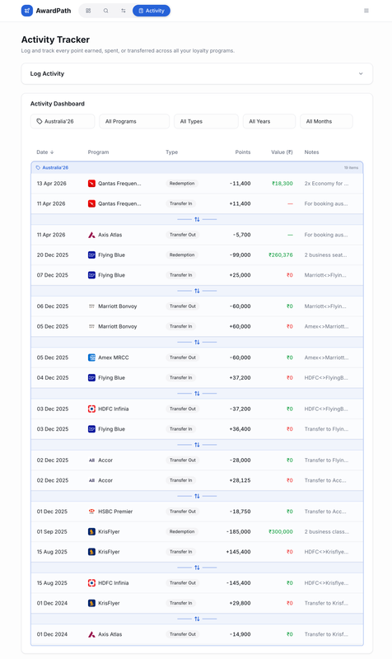Click the AwardPath logo icon
Viewport: 392px width, 659px height.
pos(27,11)
